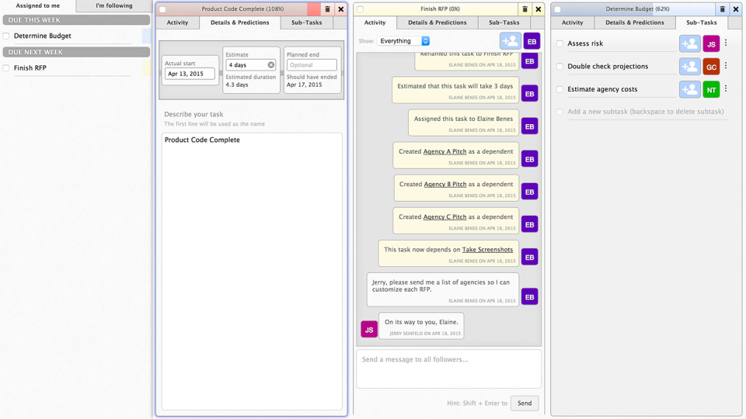The image size is (746, 419).
Task: Open the Agency A Pitch link
Action: pyautogui.click(x=444, y=151)
